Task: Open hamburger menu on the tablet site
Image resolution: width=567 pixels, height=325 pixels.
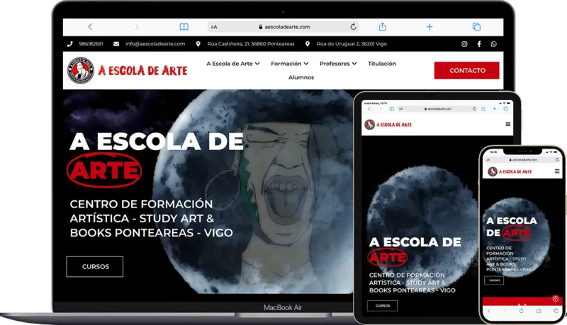Action: pos(507,124)
